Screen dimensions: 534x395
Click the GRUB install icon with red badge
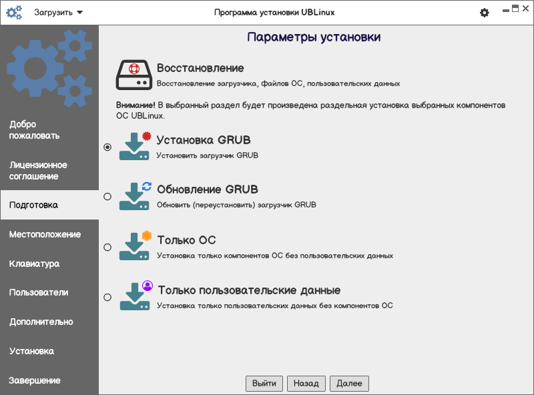click(136, 146)
